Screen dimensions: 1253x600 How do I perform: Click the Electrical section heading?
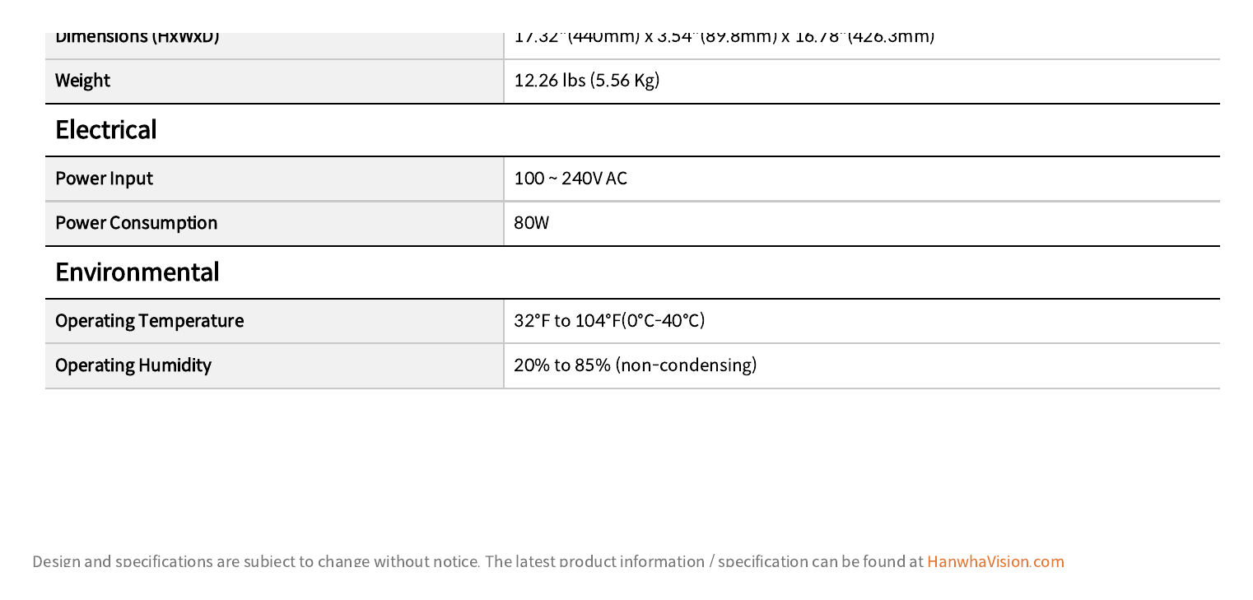click(x=105, y=130)
